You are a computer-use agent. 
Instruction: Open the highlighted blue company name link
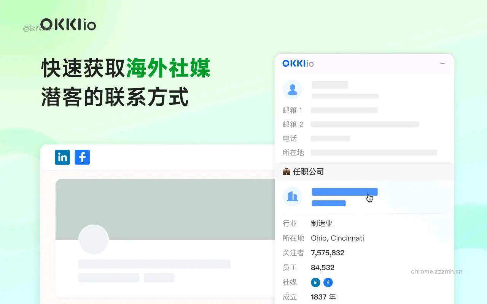tap(344, 192)
